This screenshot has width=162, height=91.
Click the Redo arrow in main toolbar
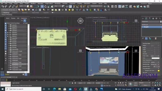point(6,7)
